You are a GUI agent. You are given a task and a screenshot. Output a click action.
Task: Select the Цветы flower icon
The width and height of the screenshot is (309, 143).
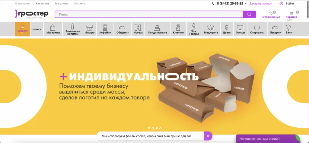pos(227,27)
